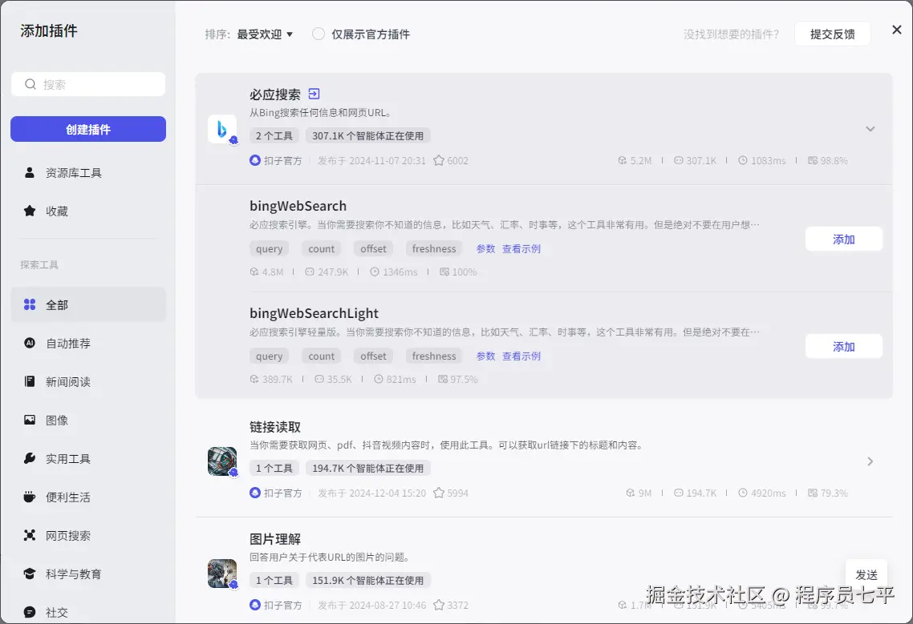This screenshot has height=624, width=913.
Task: Click the 扣子官方 badge under 链接读取
Action: (276, 493)
